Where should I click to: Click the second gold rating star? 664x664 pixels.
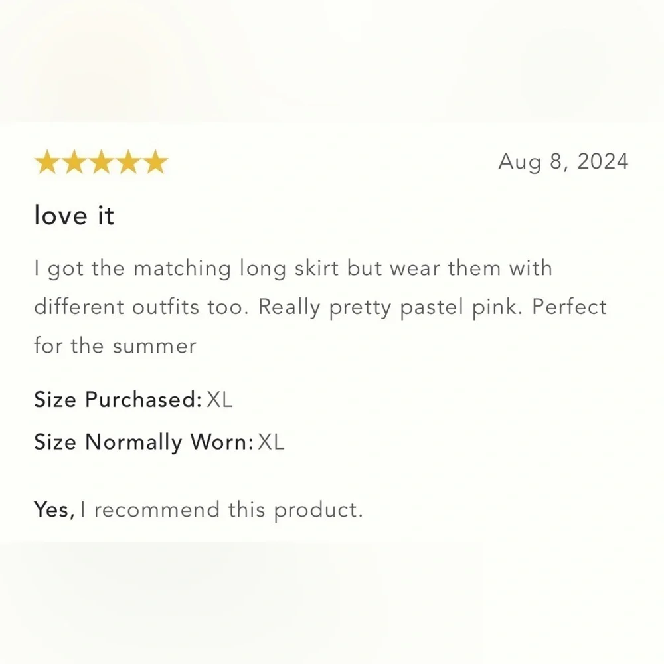click(74, 162)
